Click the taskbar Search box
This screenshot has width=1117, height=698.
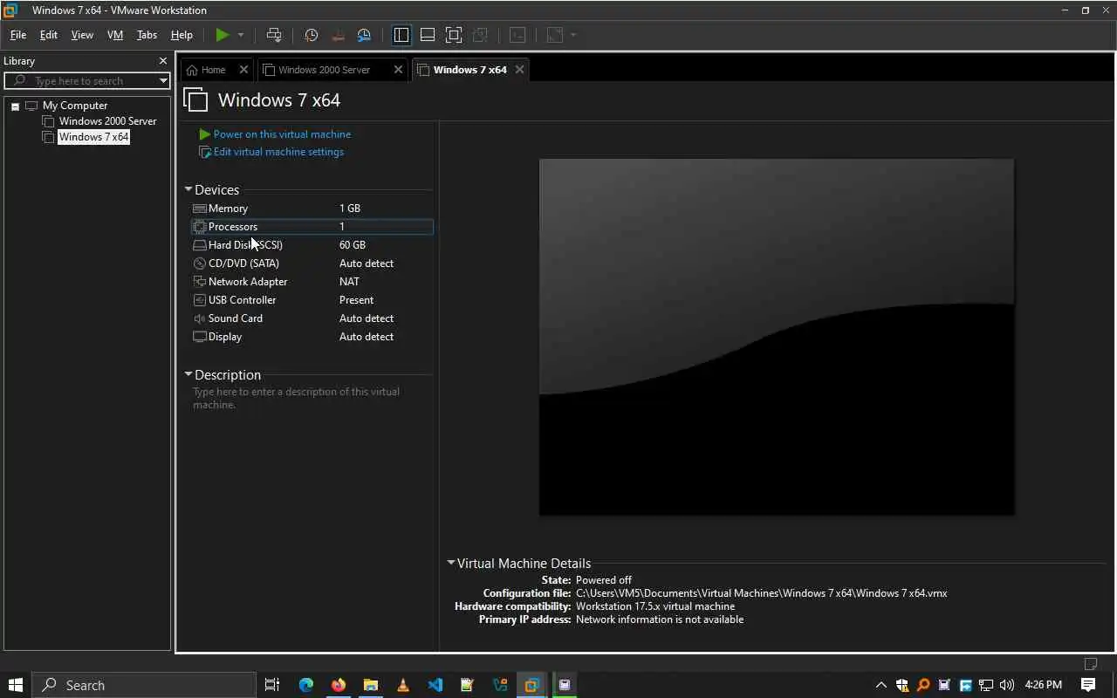pyautogui.click(x=144, y=685)
